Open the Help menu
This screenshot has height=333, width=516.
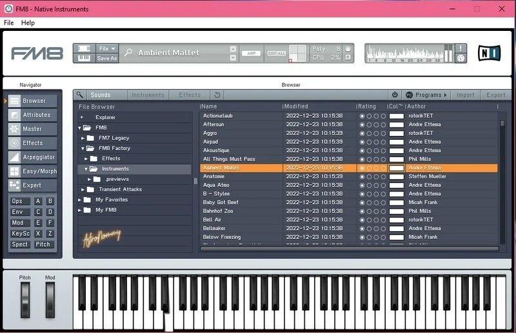pyautogui.click(x=28, y=23)
